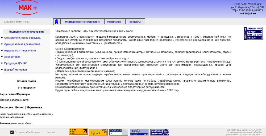Click гинекология аборт ad link
The image size is (266, 136).
[21, 124]
